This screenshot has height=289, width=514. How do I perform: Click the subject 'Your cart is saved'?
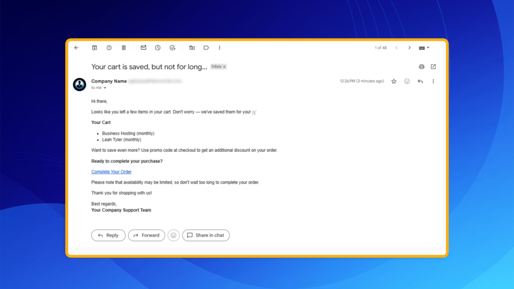click(x=149, y=67)
